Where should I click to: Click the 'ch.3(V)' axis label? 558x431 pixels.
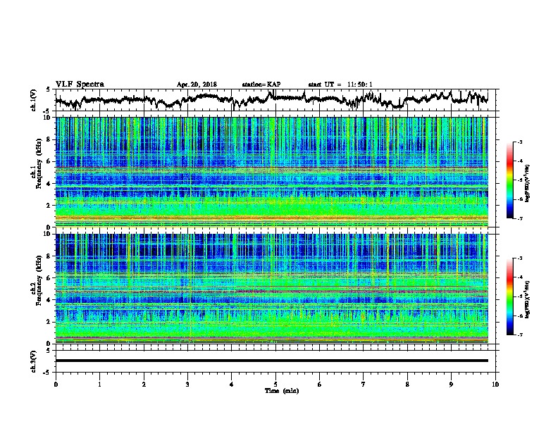tap(33, 361)
